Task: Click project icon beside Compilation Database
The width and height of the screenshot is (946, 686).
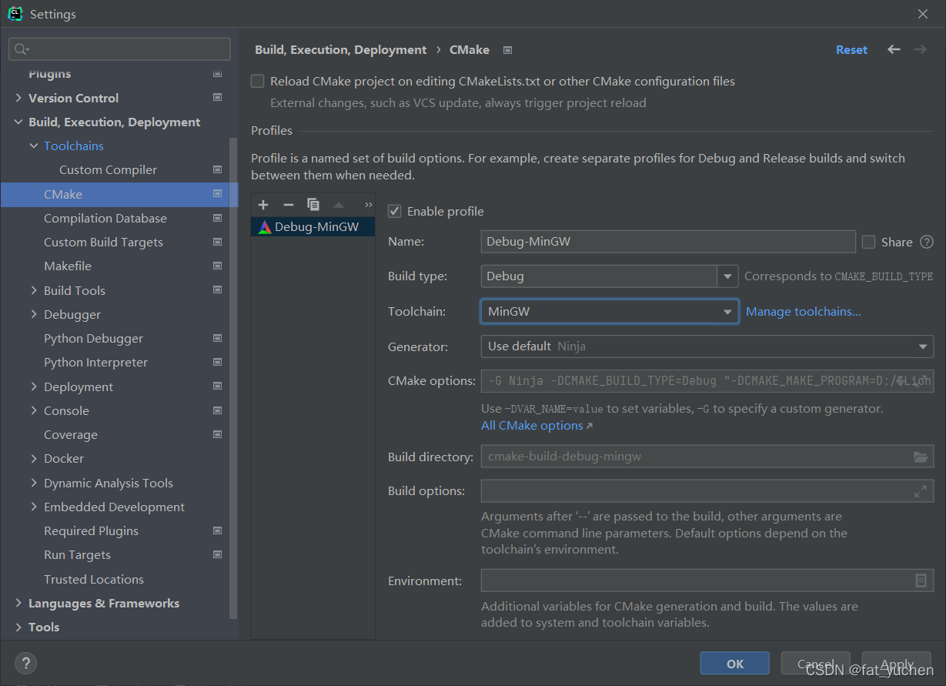Action: point(218,218)
